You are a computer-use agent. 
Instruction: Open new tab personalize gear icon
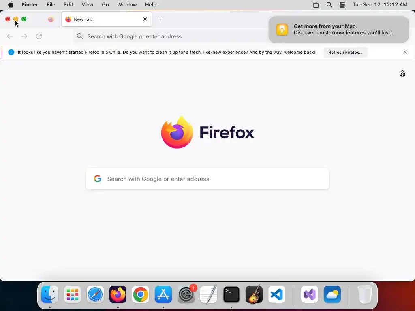click(x=402, y=74)
